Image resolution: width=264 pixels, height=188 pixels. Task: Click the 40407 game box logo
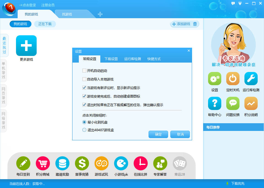[x=9, y=9]
